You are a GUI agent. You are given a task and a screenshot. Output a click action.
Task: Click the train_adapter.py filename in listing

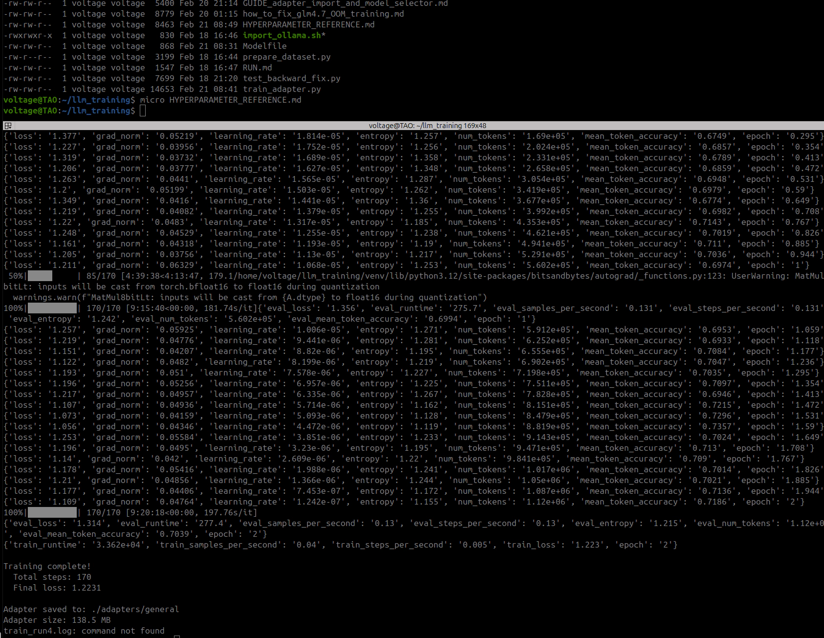pos(282,89)
